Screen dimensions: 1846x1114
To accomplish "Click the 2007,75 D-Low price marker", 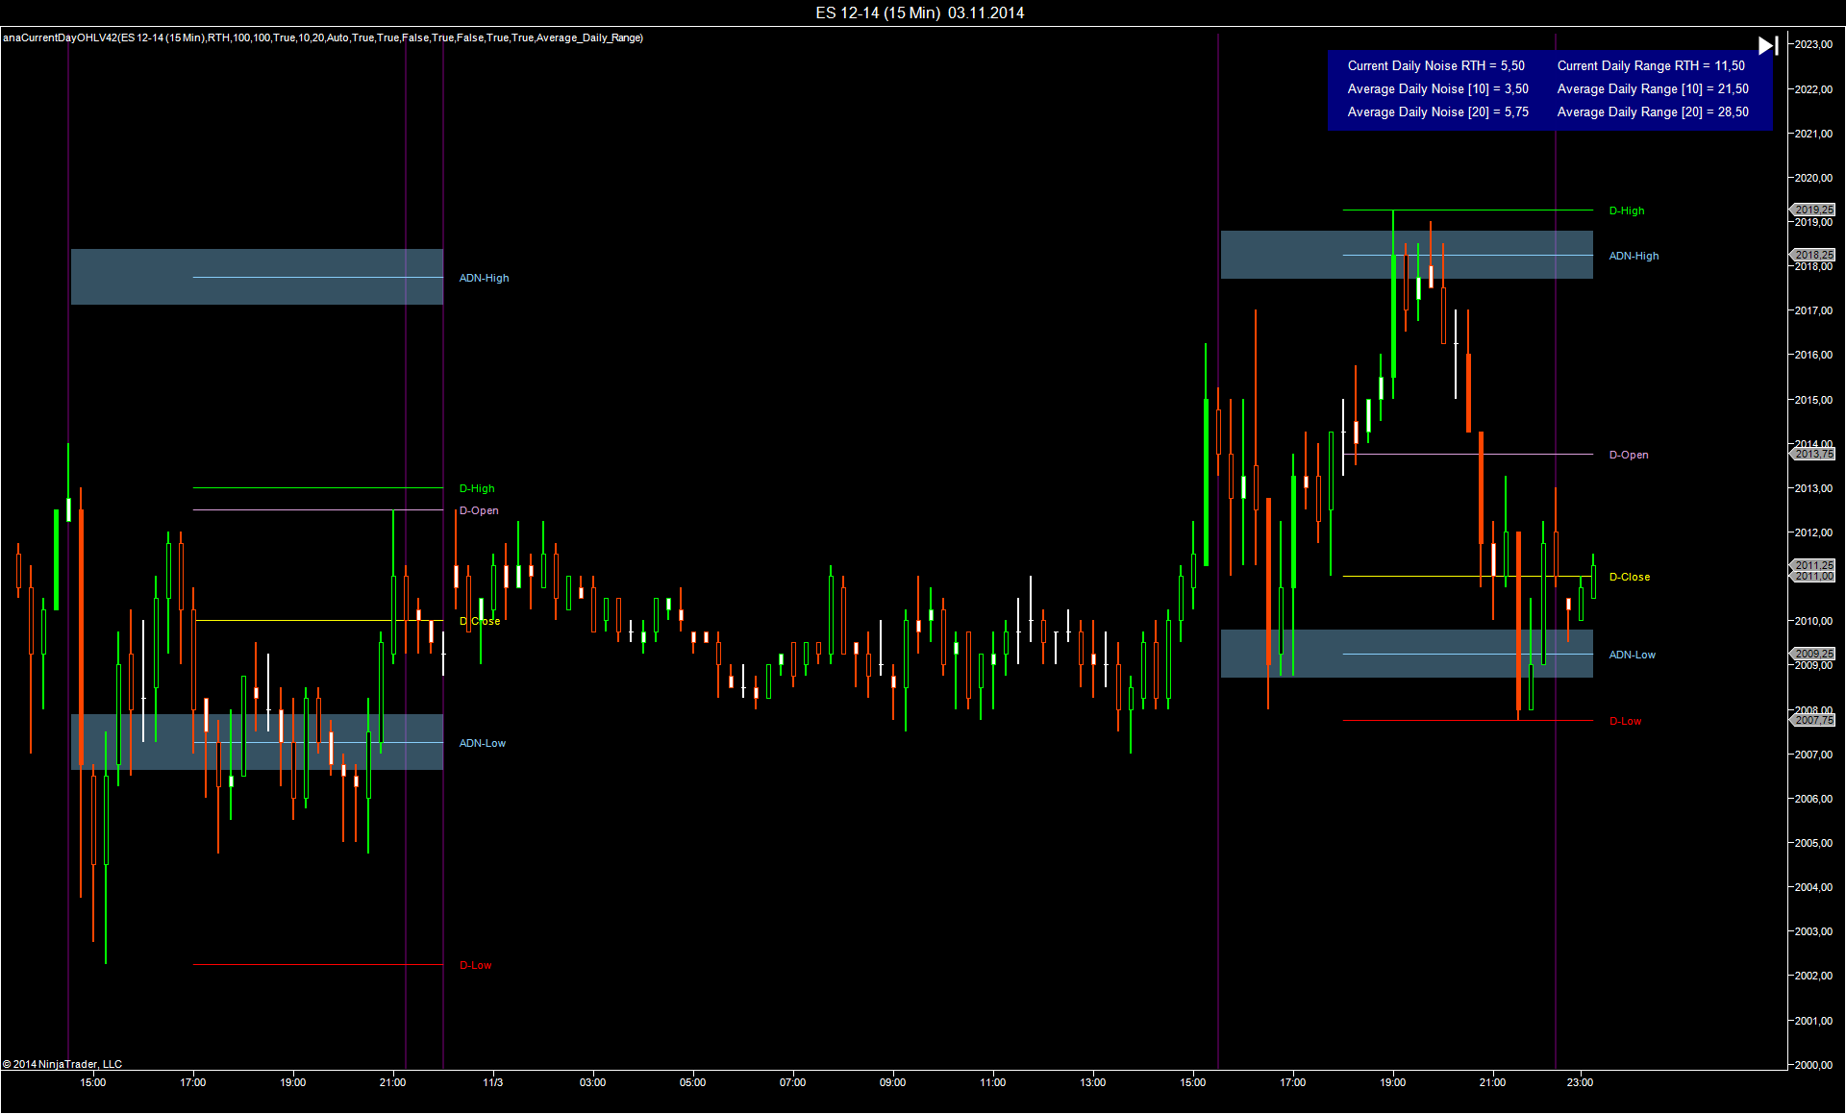I will 1812,720.
